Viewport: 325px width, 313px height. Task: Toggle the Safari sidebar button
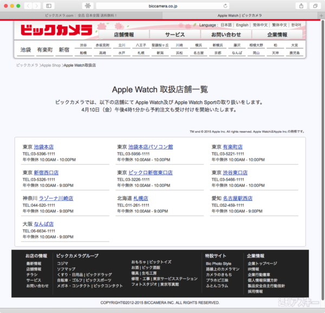(x=49, y=6)
